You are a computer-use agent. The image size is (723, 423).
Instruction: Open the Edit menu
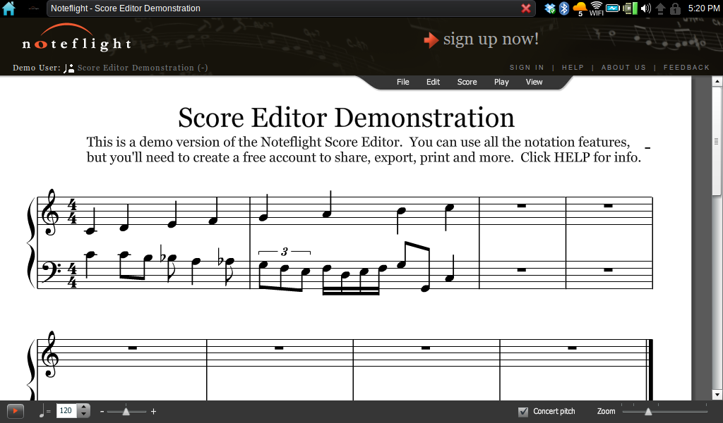pyautogui.click(x=433, y=82)
